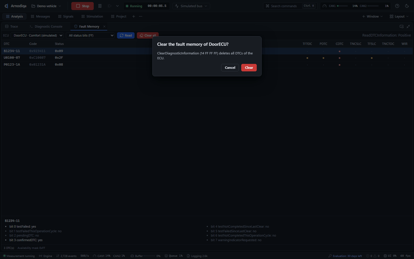Click the step-forward play icon
414x259 pixels.
(110, 6)
